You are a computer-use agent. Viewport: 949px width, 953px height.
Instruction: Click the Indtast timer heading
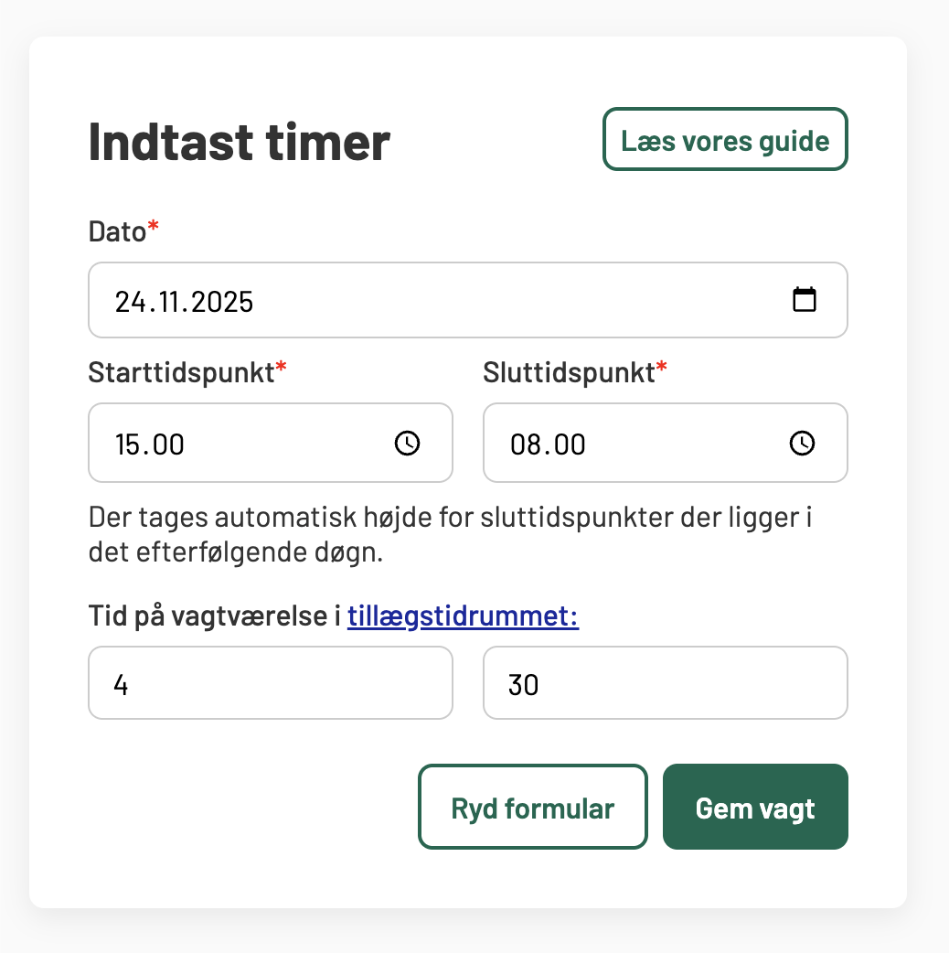click(239, 141)
